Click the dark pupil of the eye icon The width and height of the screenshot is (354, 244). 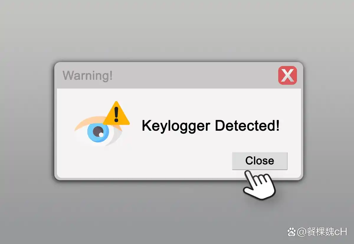click(x=98, y=132)
